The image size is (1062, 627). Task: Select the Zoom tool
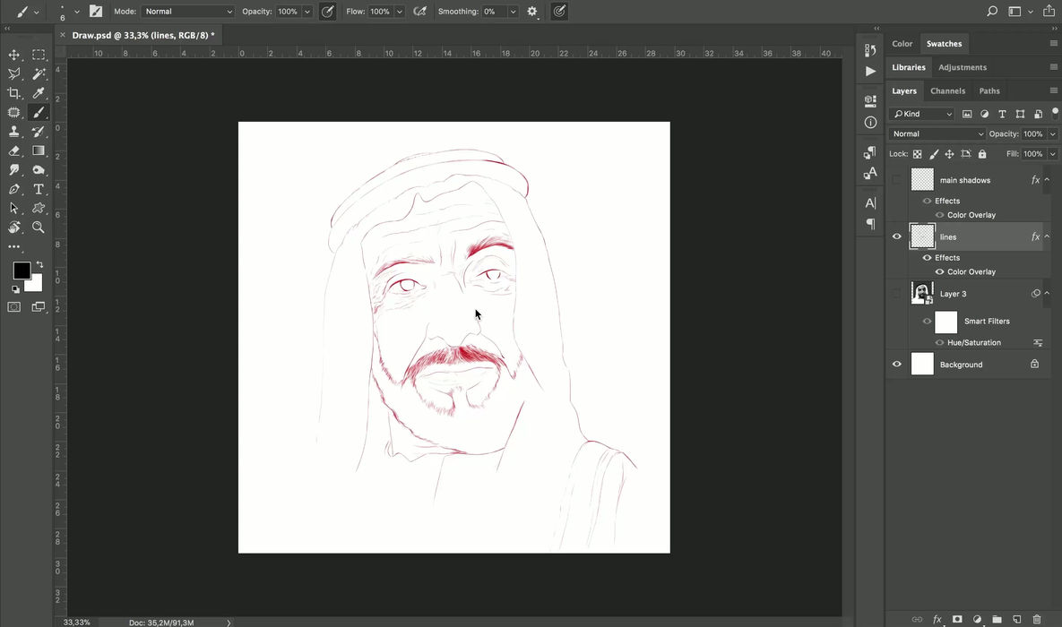[39, 228]
